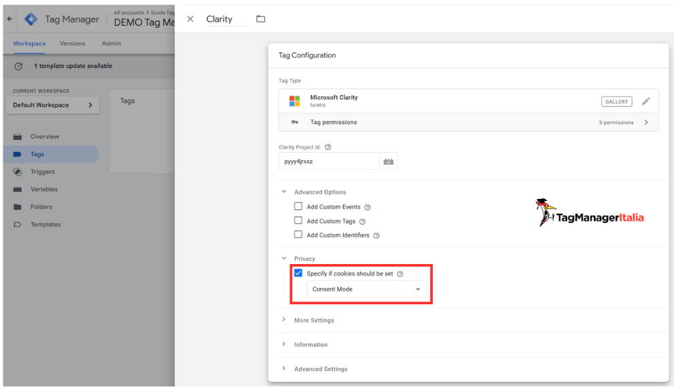Click the All accounts breadcrumb link
Viewport: 678px width, 389px height.
tap(129, 12)
